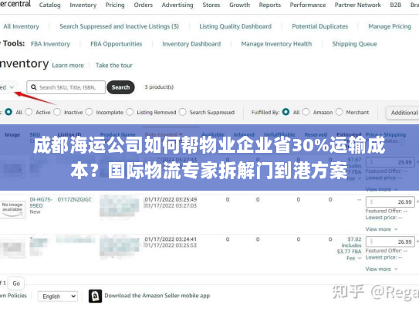Open Inventory Dashboard link
Viewport: 419px width, 315px height.
tap(191, 44)
